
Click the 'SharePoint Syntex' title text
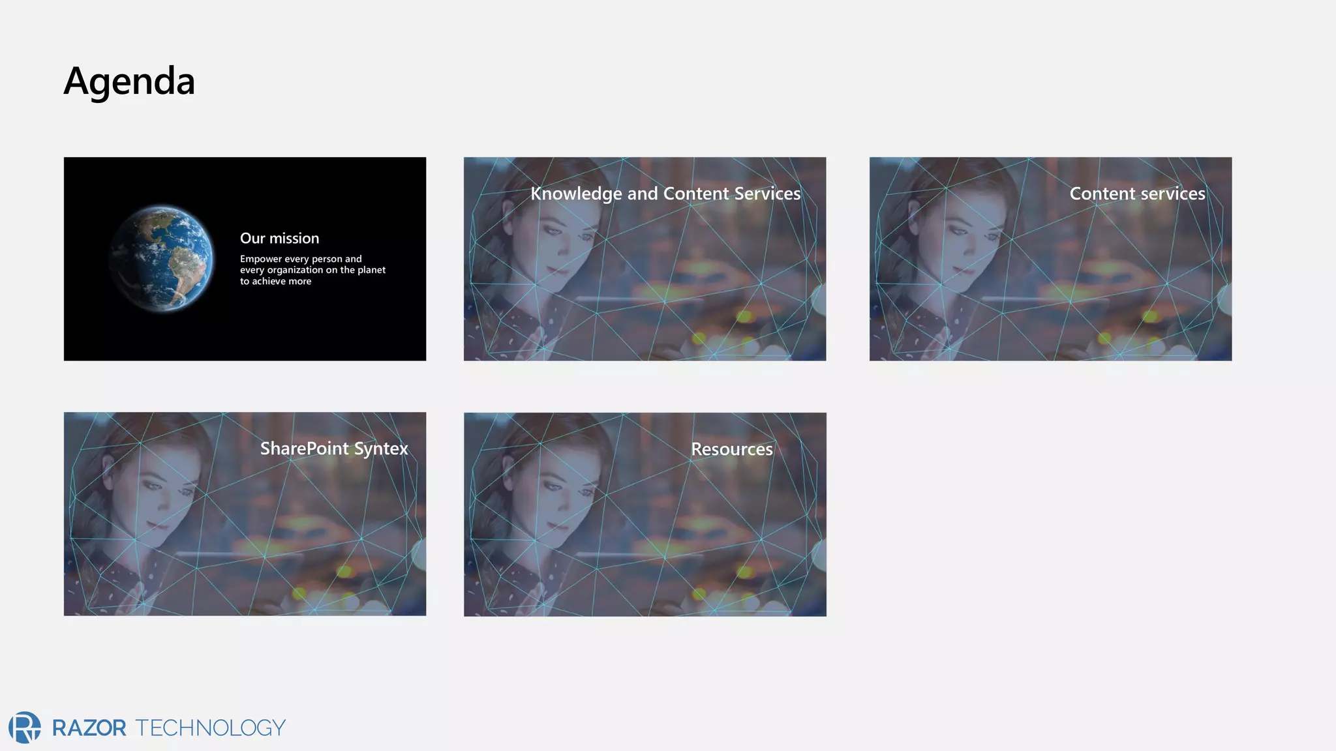click(x=334, y=449)
